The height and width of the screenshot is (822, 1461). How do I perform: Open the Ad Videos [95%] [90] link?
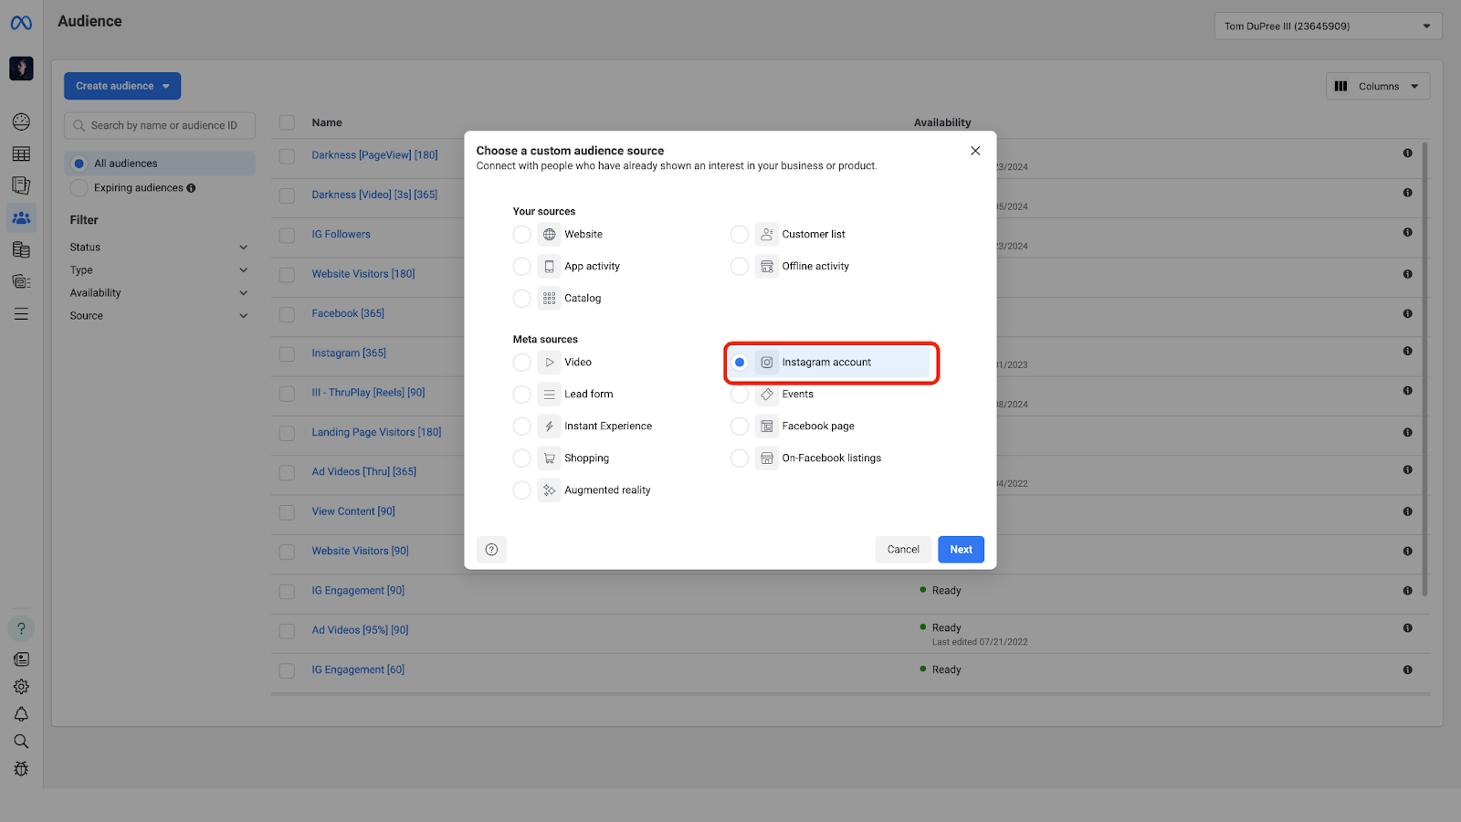(x=360, y=630)
